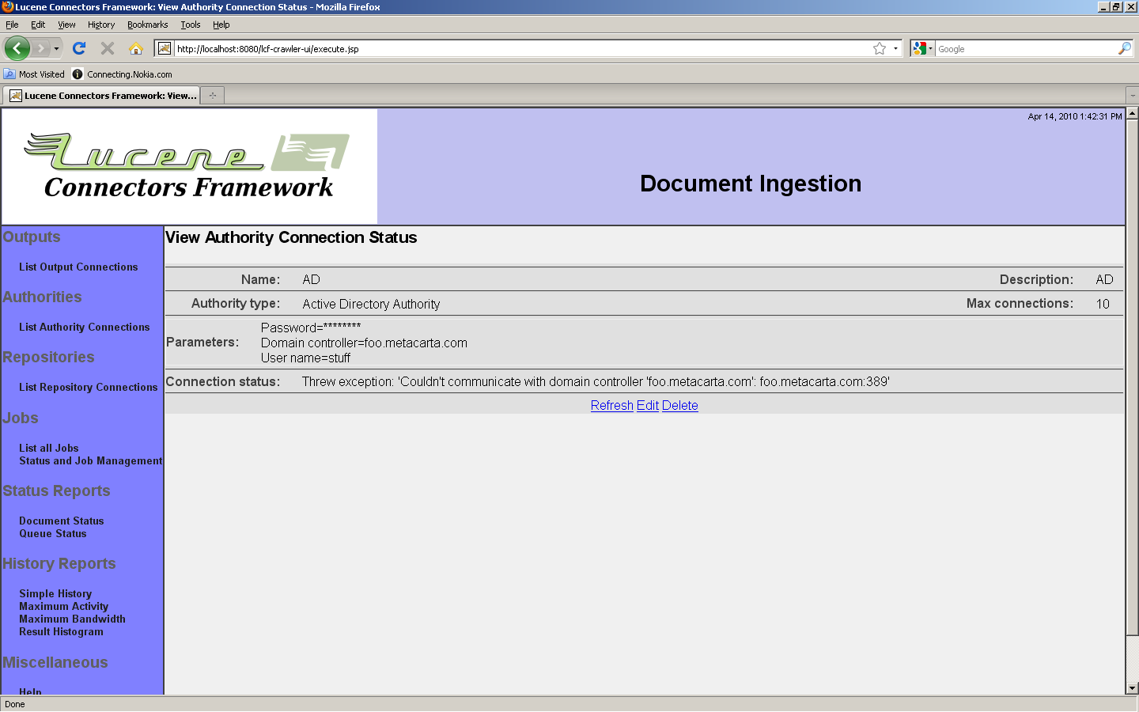Click the search magnifier icon
Screen dimensions: 1139x712
point(1124,48)
